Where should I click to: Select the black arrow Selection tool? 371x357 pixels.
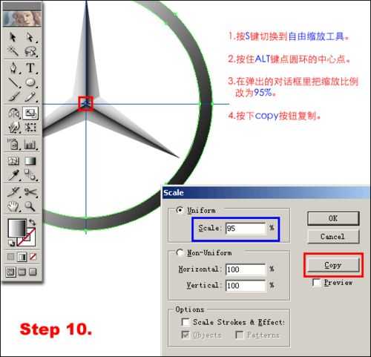(x=13, y=38)
